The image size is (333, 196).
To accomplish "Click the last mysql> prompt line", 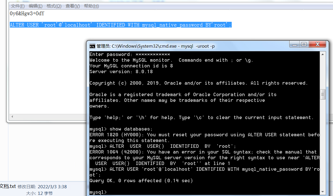I will click(98, 192).
